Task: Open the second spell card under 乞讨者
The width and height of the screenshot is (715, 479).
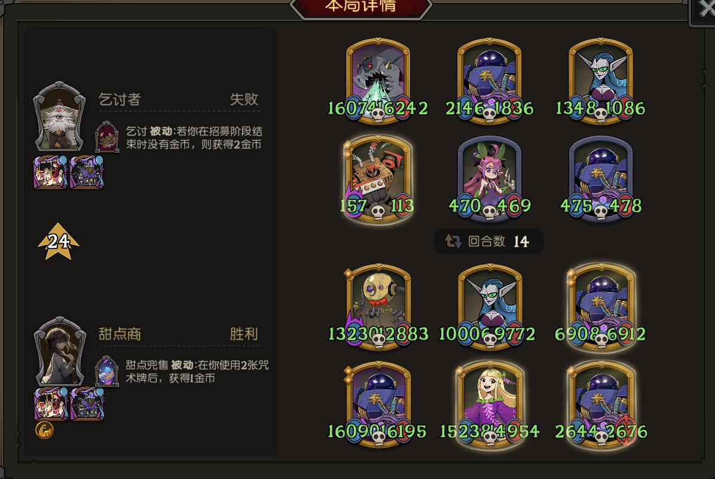Action: pos(87,172)
